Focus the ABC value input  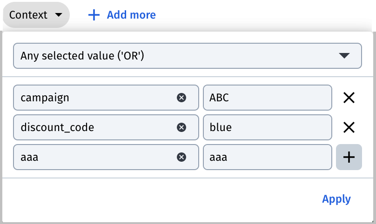[268, 98]
